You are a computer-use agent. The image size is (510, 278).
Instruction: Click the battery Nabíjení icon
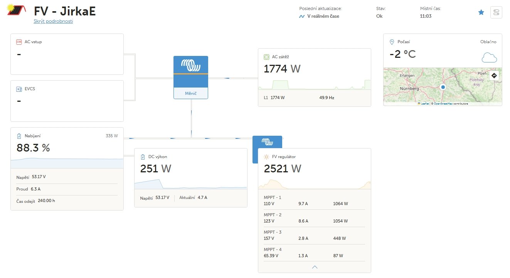[x=19, y=136]
